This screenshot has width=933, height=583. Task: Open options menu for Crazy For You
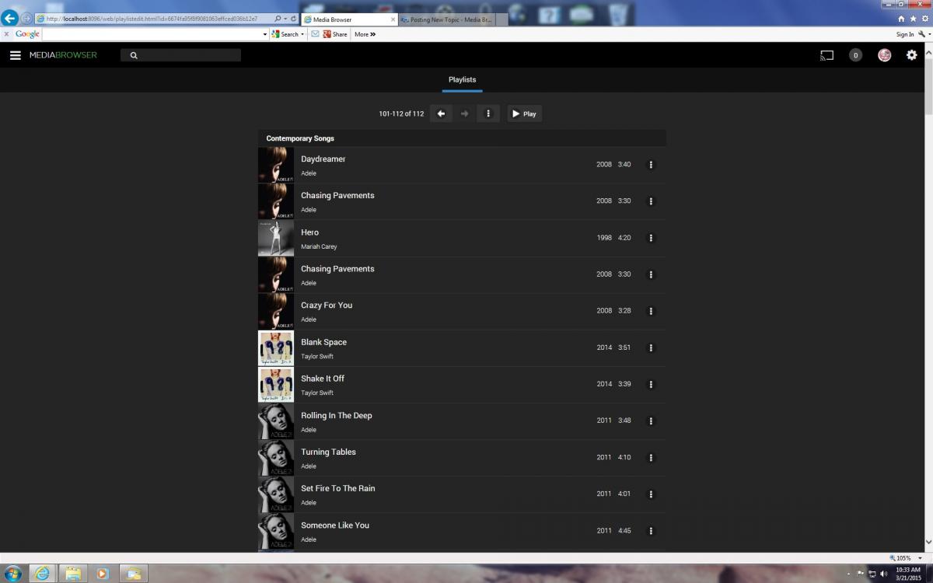pos(652,311)
